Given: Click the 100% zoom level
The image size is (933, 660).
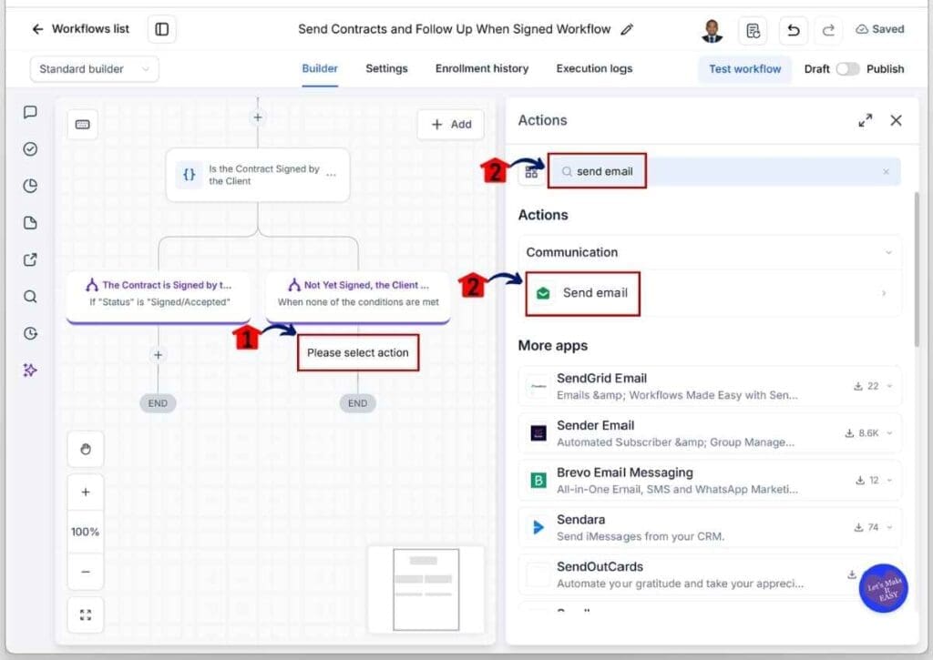Looking at the screenshot, I should (86, 532).
